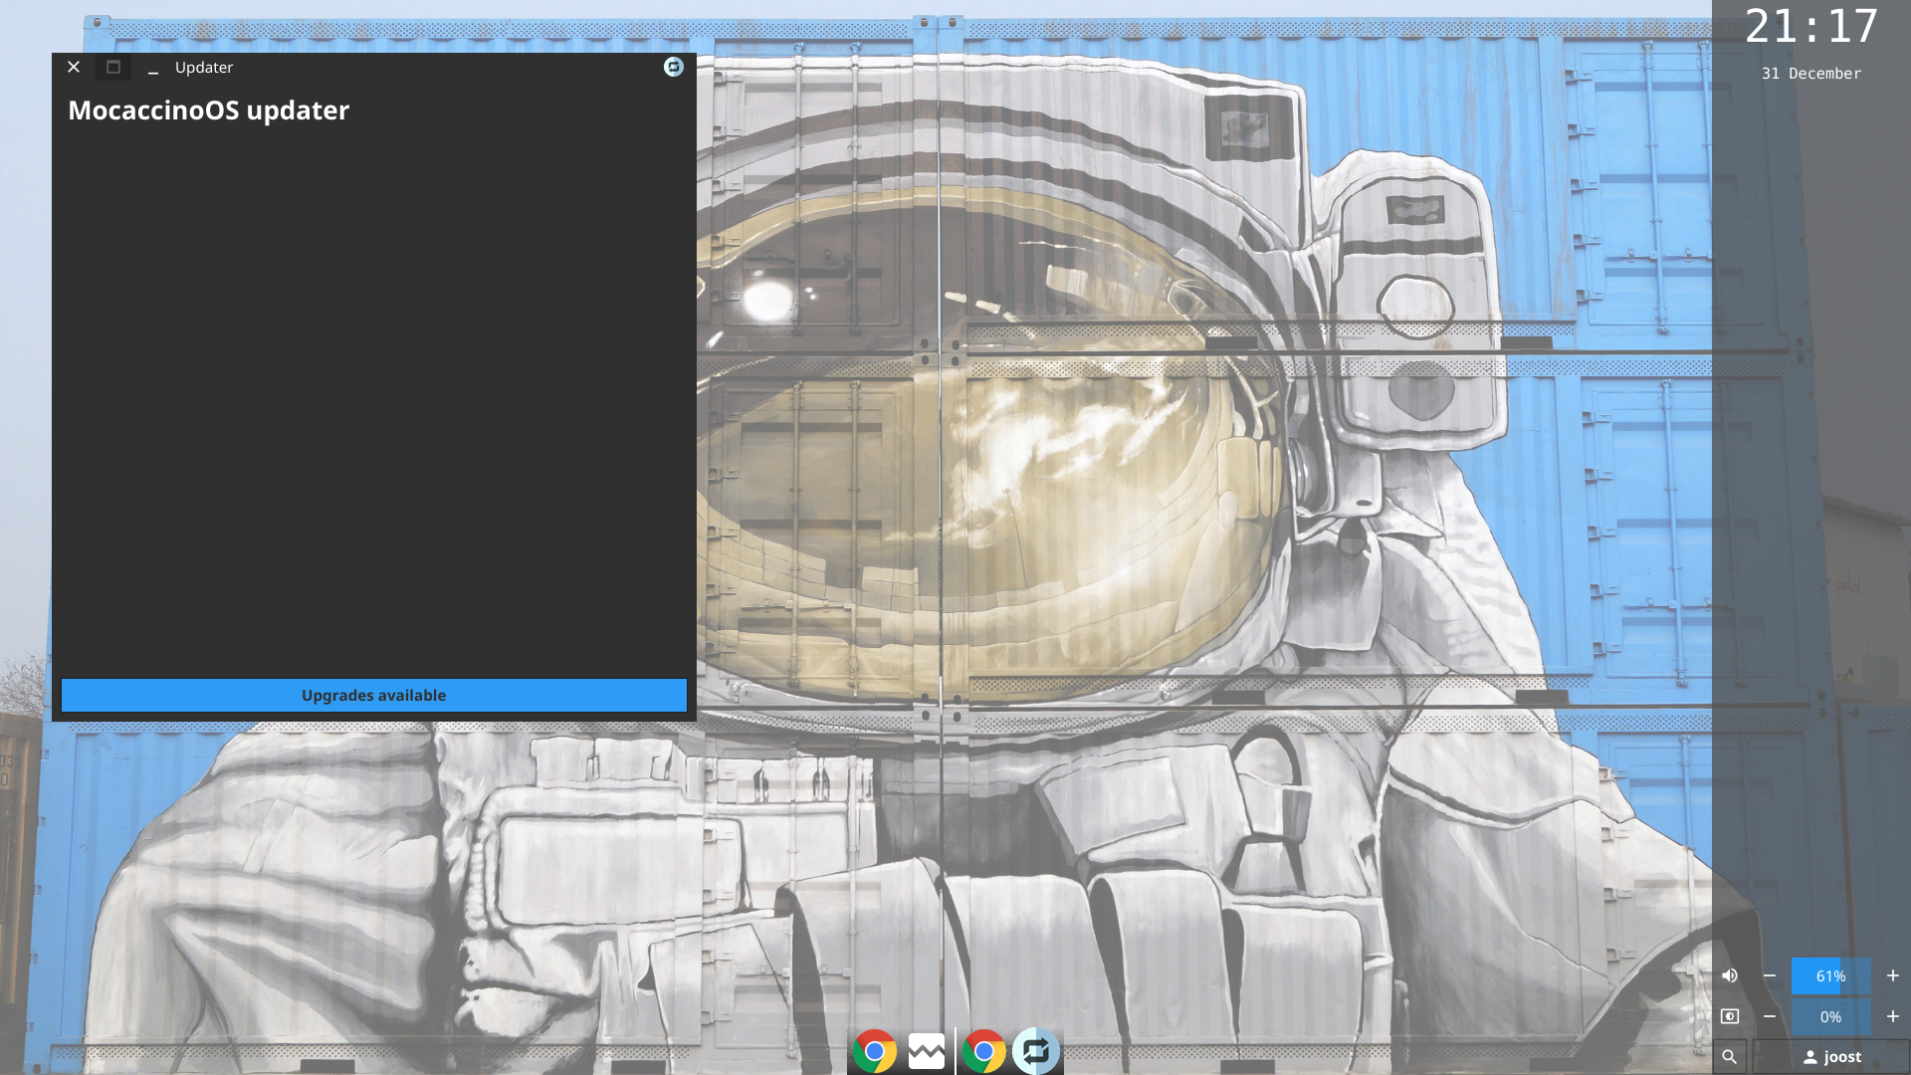Screen dimensions: 1911x1075
Task: Click the MocaccinoOS updater heading
Action: pos(208,110)
